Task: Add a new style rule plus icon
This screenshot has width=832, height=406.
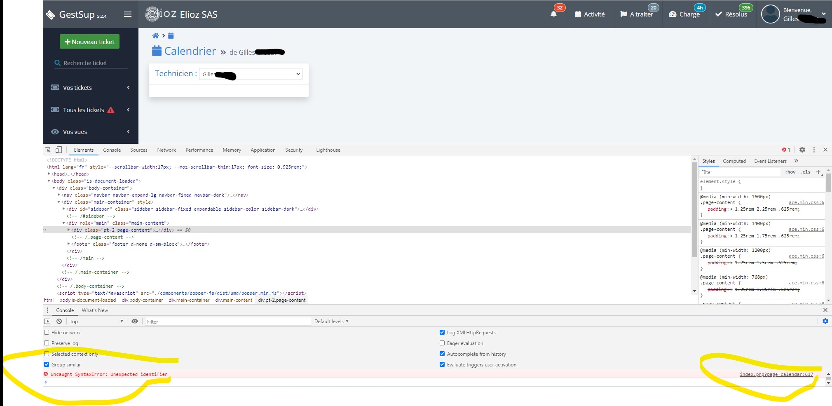Action: coord(819,172)
